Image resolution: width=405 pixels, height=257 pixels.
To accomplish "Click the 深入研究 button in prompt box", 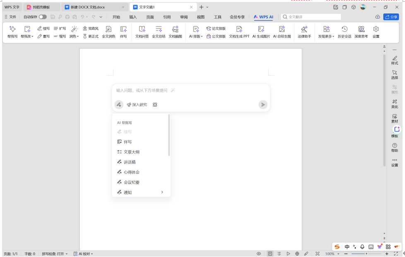I will tap(137, 105).
